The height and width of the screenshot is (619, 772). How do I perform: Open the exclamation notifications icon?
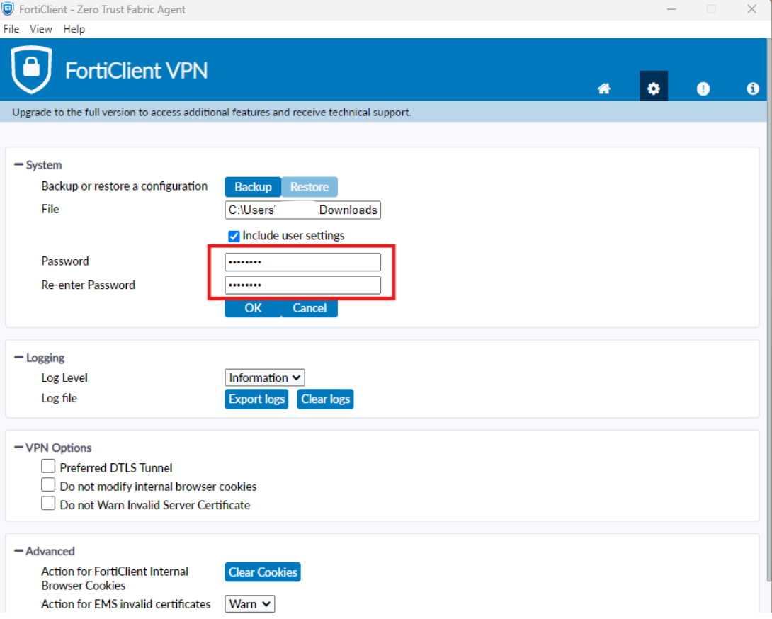tap(703, 89)
